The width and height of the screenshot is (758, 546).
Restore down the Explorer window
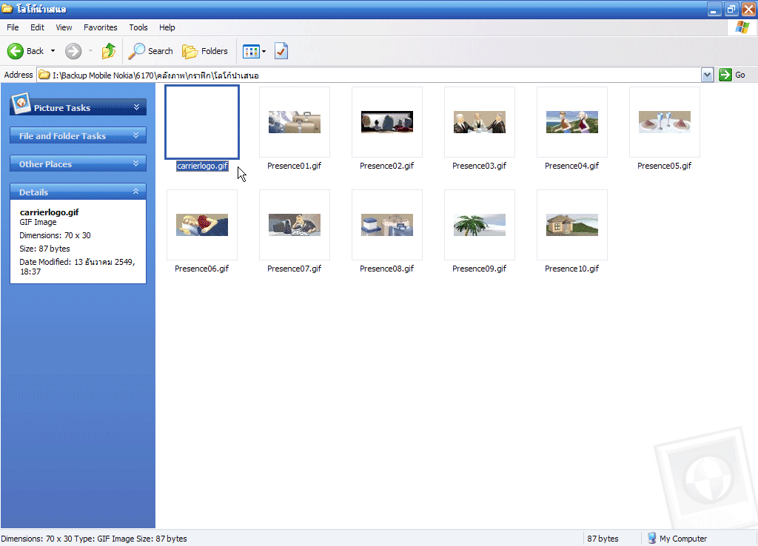pos(731,9)
